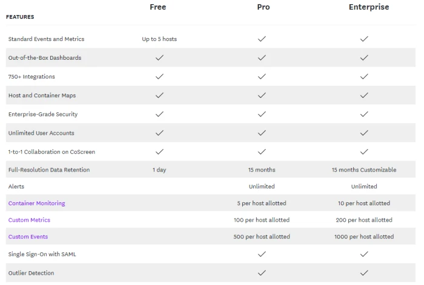This screenshot has height=285, width=424.
Task: Select the Free plan column header
Action: point(158,7)
